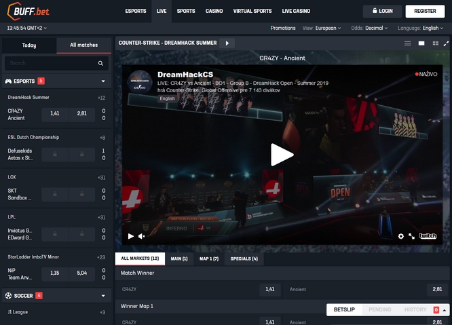Viewport: 452px width, 325px height.
Task: Open Twitch player settings gear
Action: click(x=401, y=236)
